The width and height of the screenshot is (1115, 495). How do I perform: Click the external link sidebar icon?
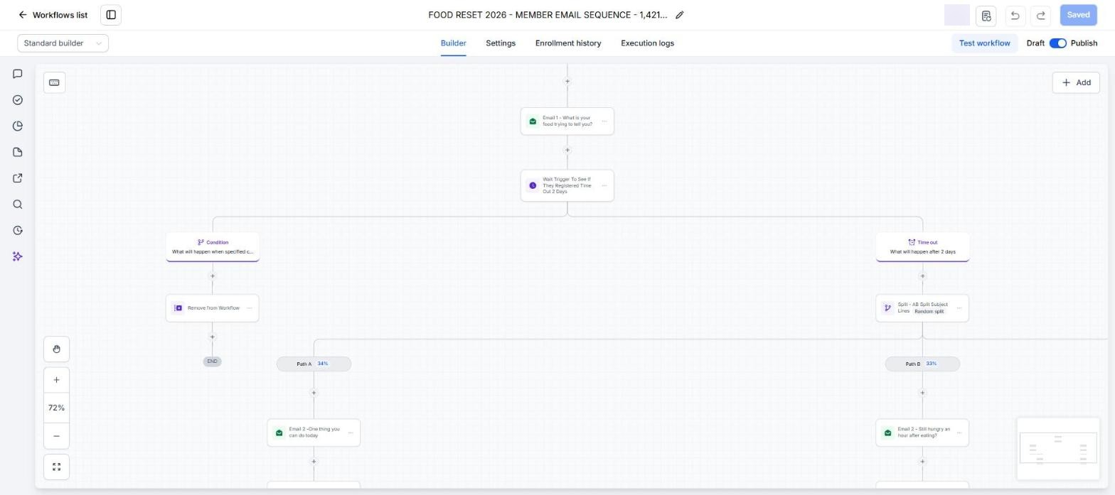pos(18,178)
